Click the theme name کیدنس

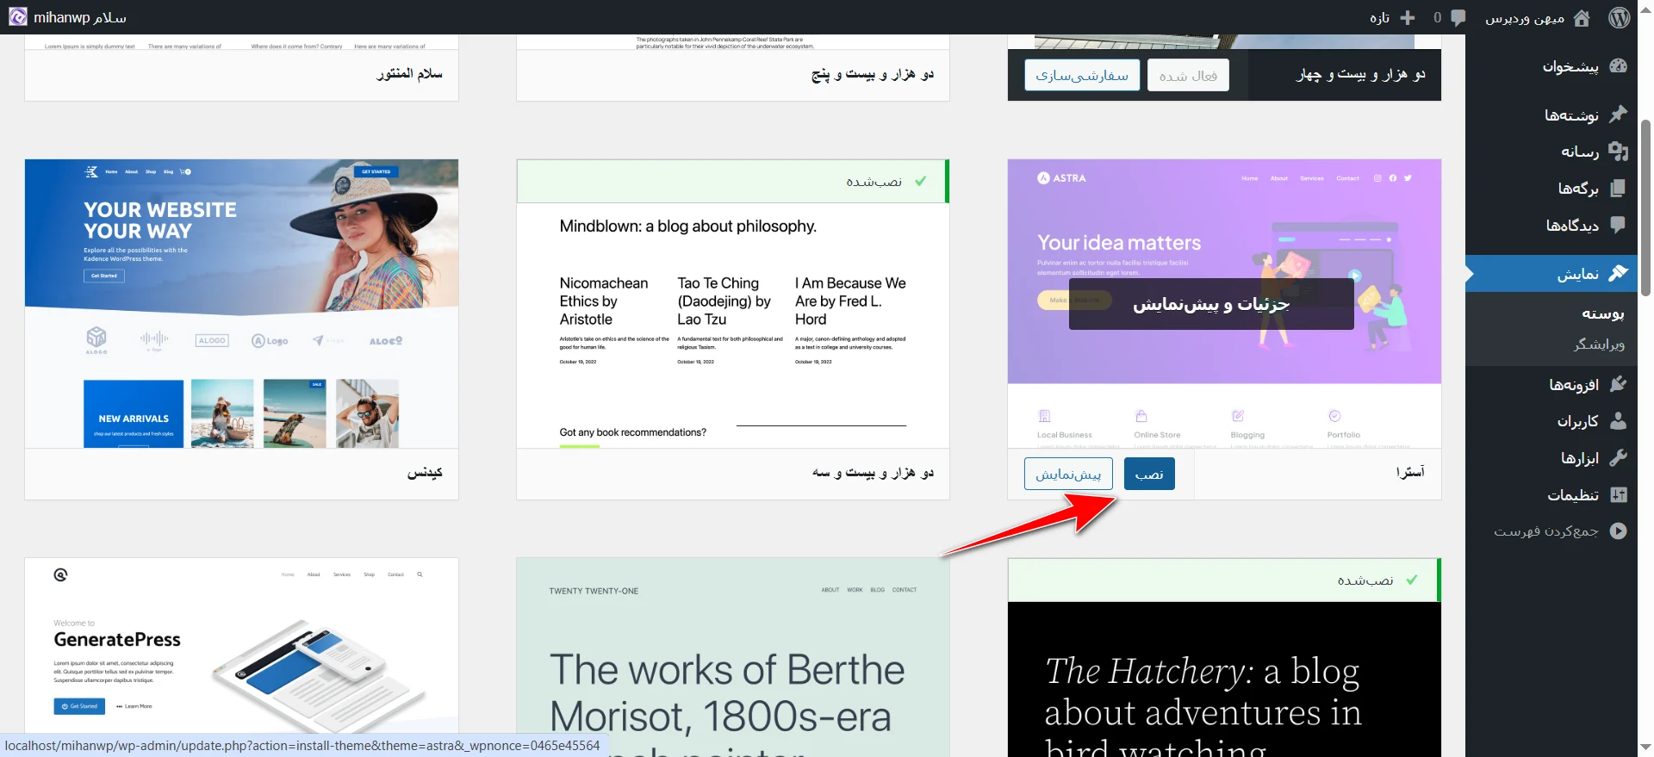[425, 473]
